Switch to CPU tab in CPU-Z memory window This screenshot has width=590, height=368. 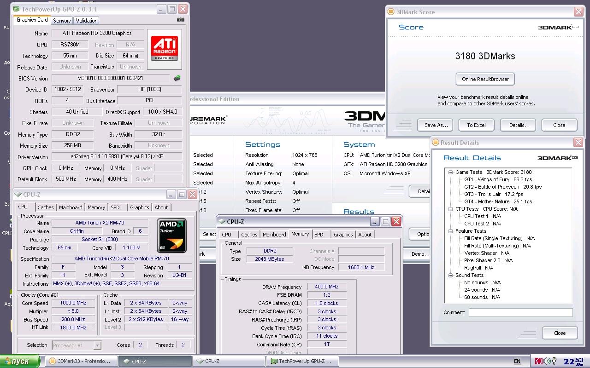click(x=227, y=235)
